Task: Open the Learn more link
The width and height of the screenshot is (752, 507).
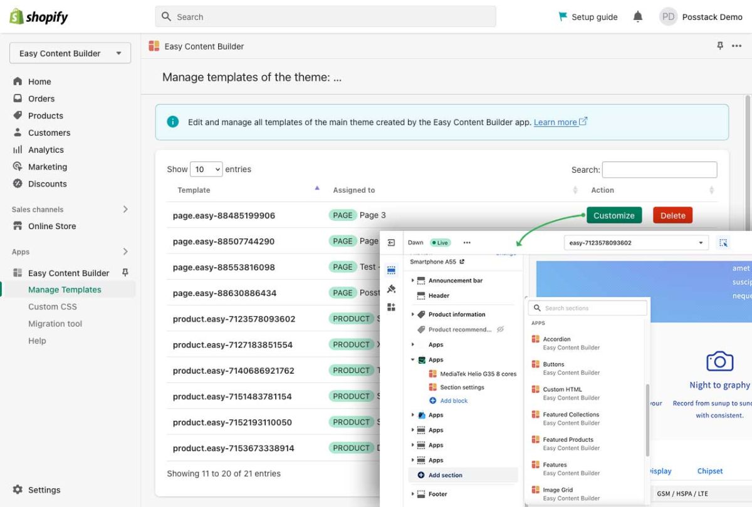Action: (x=555, y=122)
